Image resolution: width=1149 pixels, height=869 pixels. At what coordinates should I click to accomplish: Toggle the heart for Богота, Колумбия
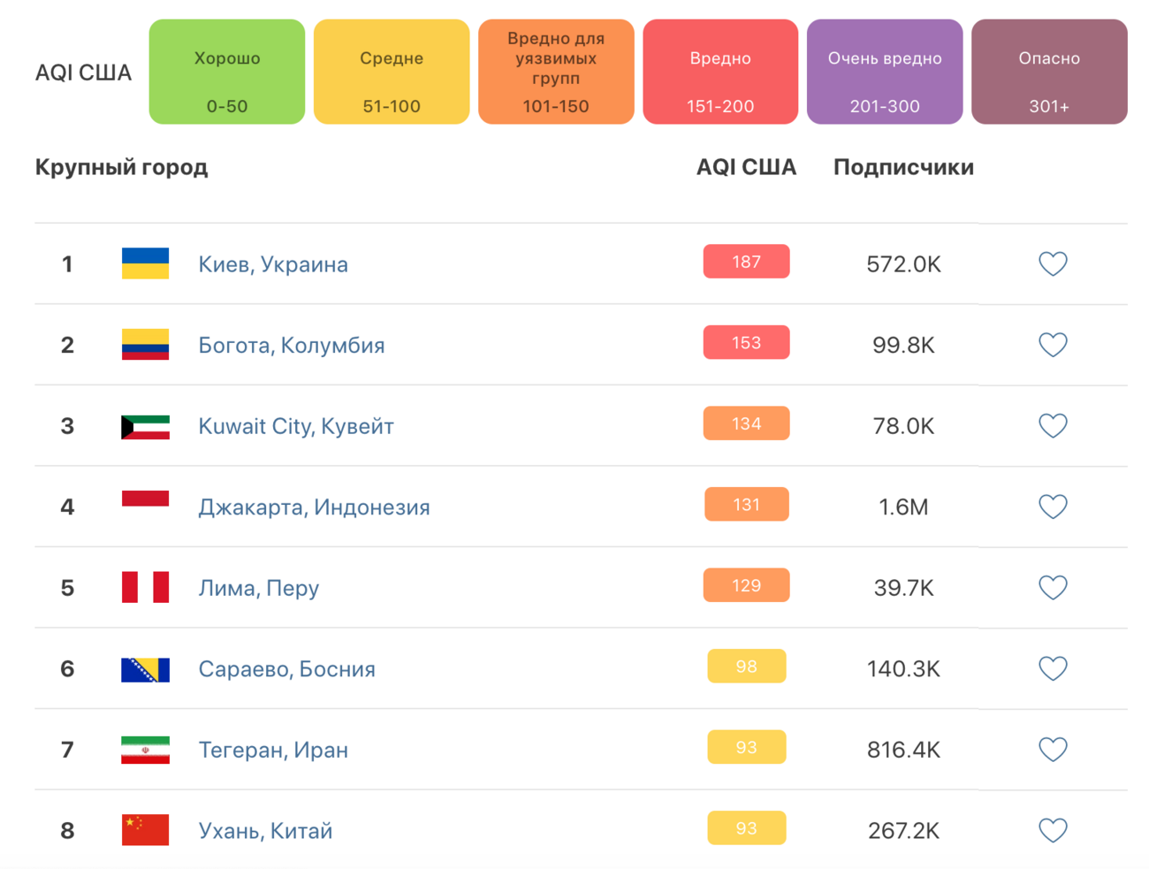tap(1053, 345)
